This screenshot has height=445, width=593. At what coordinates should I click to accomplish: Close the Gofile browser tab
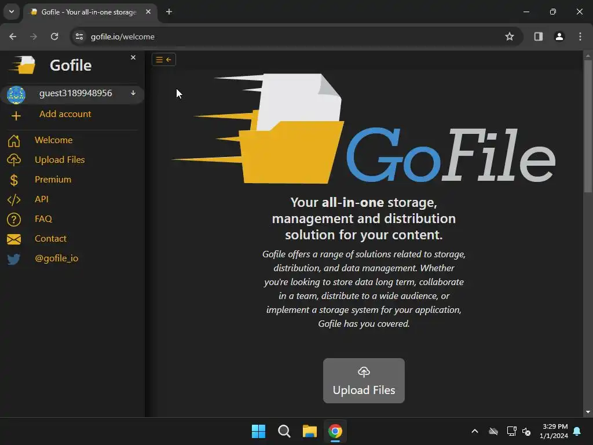tap(148, 12)
